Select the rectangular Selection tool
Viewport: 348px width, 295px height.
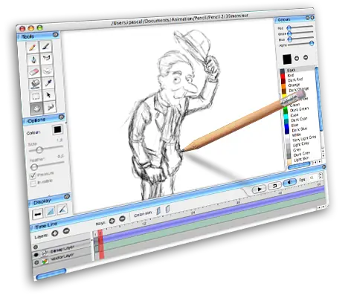[36, 97]
